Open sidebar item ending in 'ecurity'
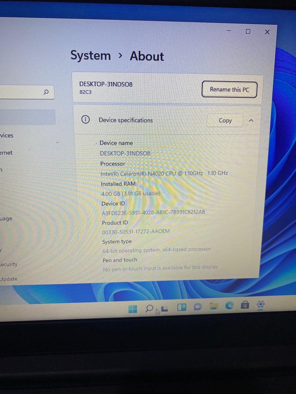The height and width of the screenshot is (394, 296). pyautogui.click(x=9, y=264)
